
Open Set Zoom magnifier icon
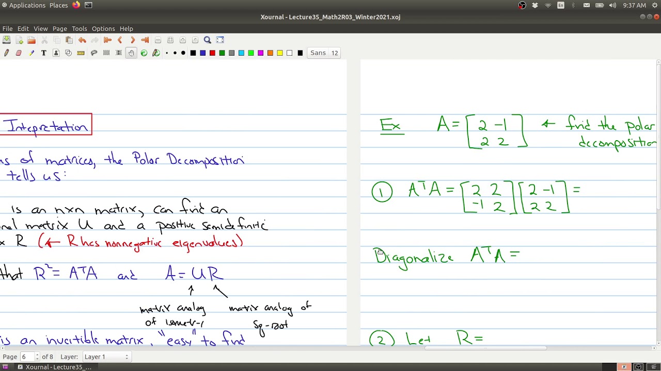(x=207, y=40)
